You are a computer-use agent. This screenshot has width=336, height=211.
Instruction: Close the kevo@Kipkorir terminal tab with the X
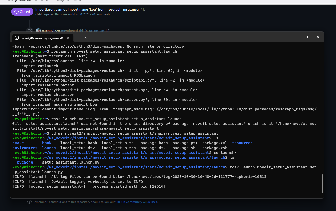click(68, 37)
